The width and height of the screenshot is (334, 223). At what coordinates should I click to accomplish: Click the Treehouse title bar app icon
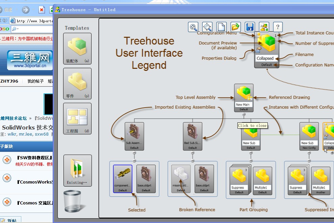tap(57, 9)
